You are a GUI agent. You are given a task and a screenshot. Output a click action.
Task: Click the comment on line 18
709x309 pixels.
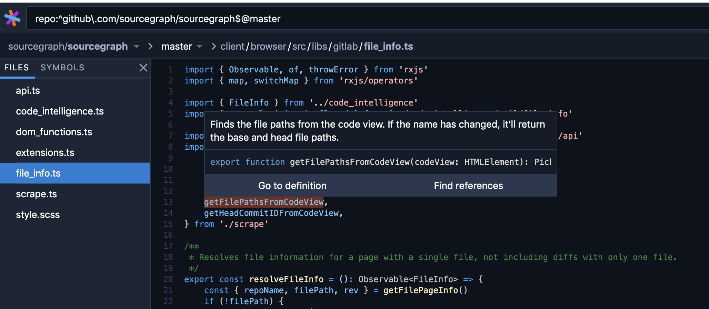(433, 257)
